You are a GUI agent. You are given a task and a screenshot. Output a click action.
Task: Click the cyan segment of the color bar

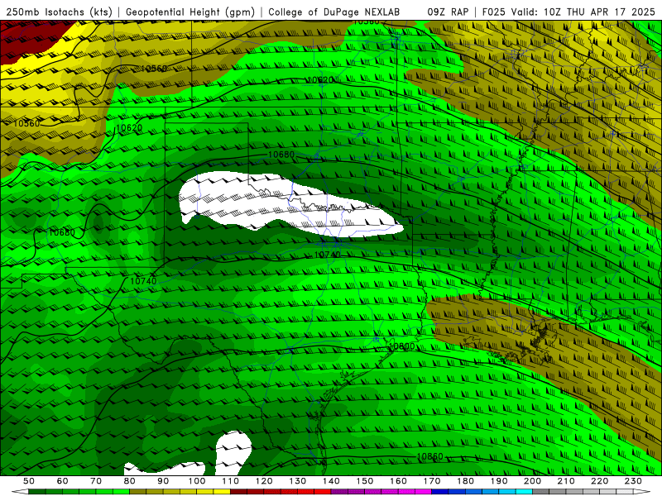[525, 492]
